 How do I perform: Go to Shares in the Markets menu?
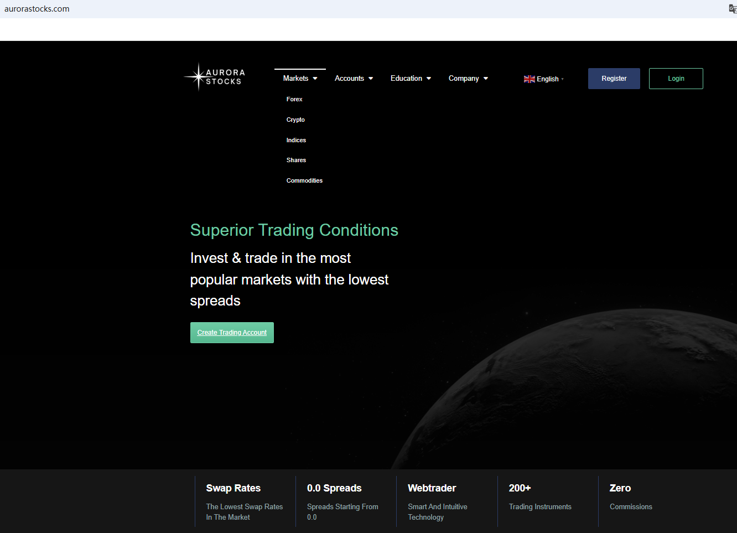click(x=296, y=160)
